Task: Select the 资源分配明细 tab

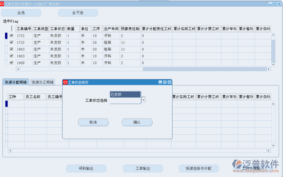Action: click(x=16, y=82)
